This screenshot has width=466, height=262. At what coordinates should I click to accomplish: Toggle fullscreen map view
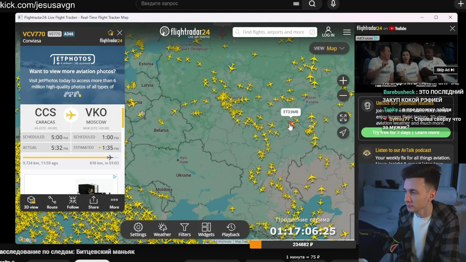tap(343, 118)
